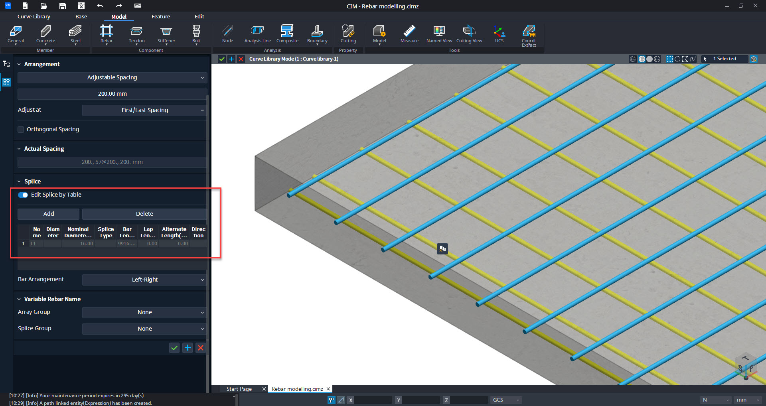This screenshot has width=766, height=406.
Task: Select the General member tool
Action: coord(16,34)
